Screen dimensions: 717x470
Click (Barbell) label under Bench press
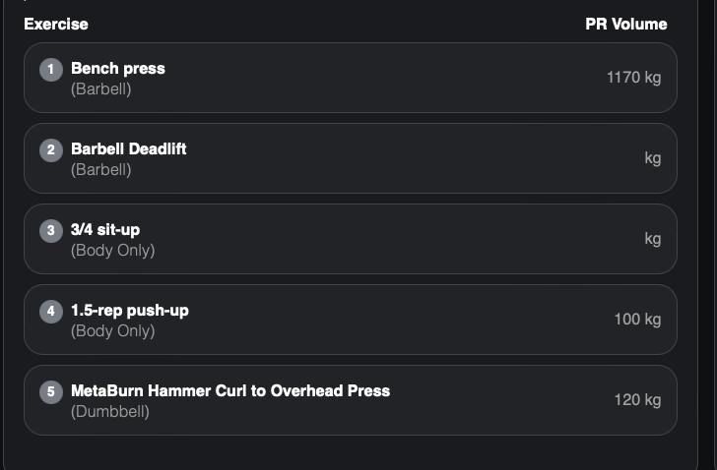[101, 88]
